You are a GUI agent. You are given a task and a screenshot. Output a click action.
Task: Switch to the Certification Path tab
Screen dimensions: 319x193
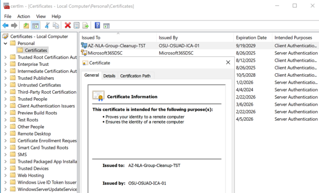[x=135, y=76]
